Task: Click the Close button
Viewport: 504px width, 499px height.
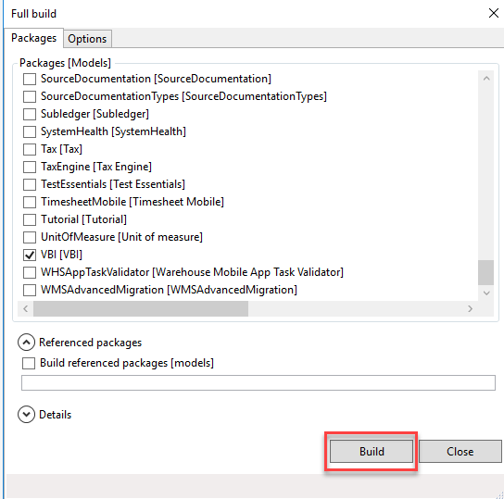Action: pos(460,452)
